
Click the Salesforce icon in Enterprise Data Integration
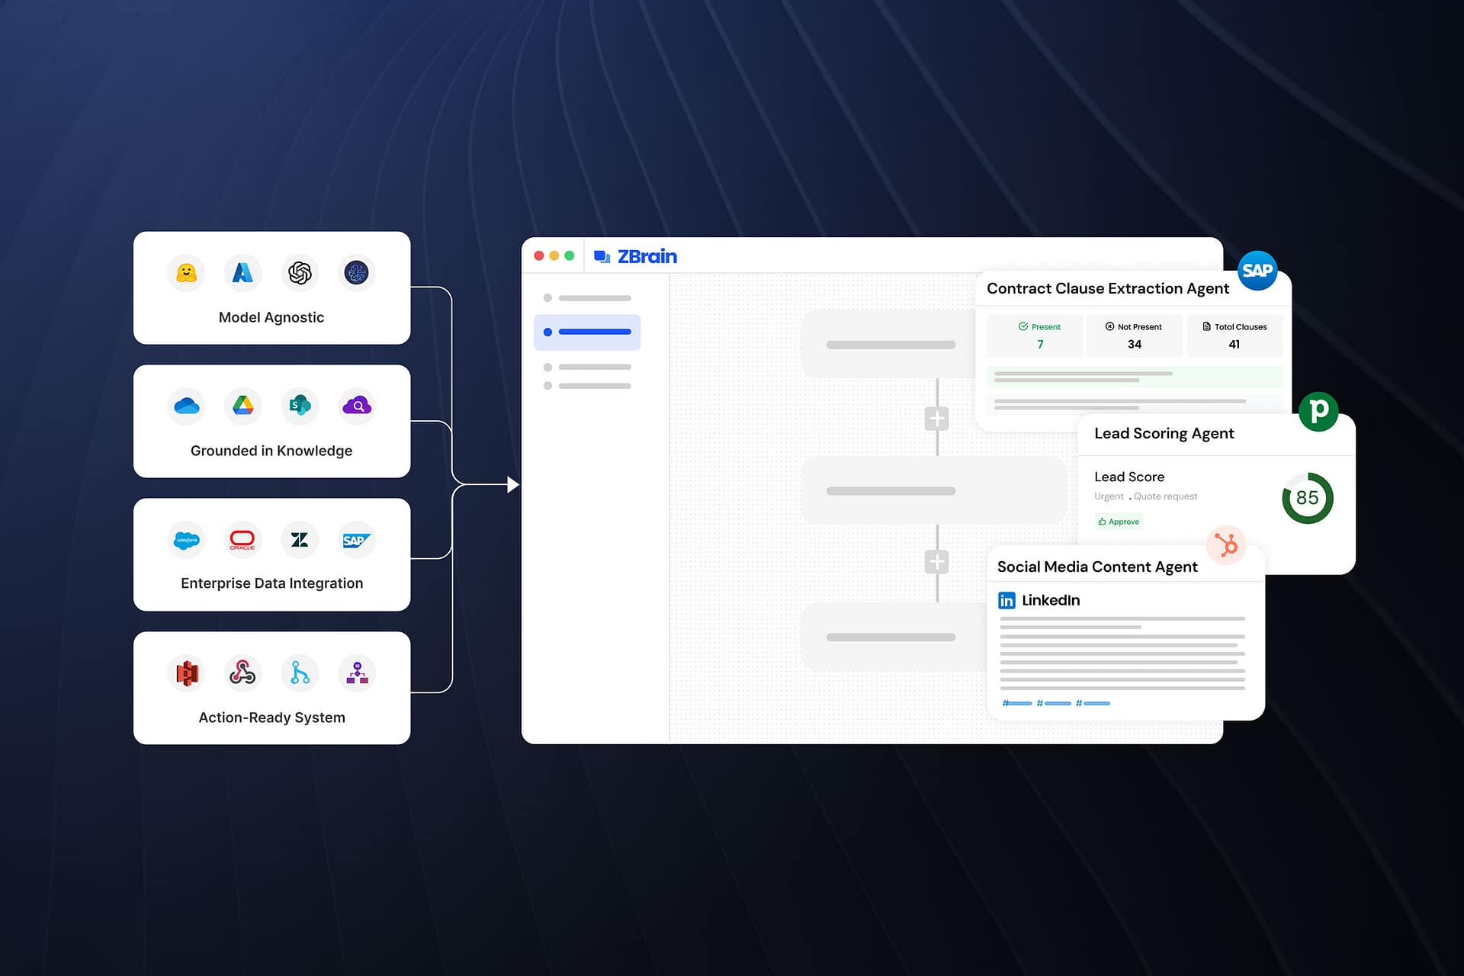click(185, 539)
